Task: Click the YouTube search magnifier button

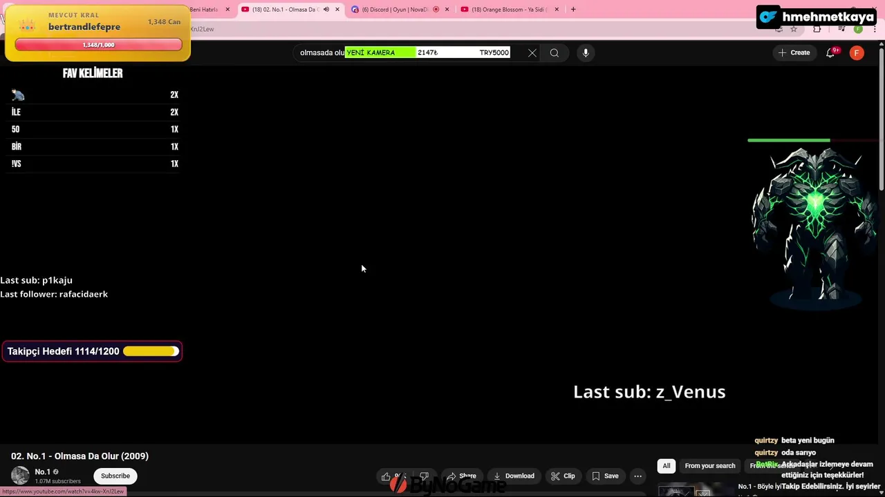Action: click(x=555, y=52)
